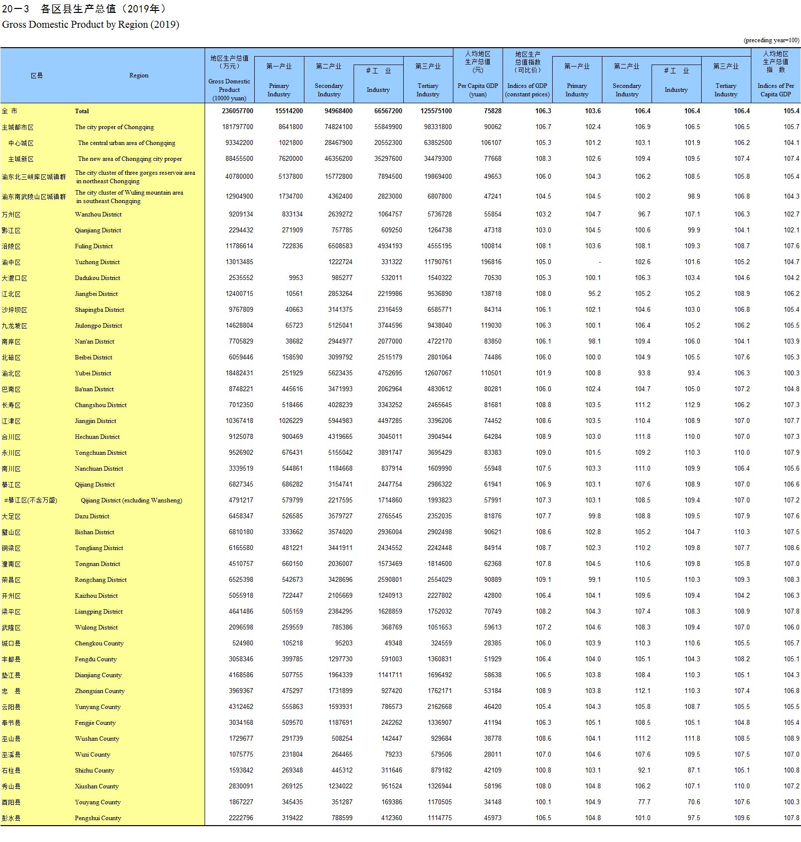Click 'Youyang County' row label

point(98,802)
